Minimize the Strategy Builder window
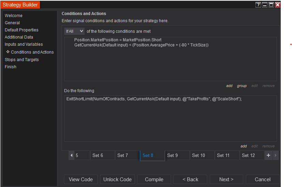This screenshot has width=292, height=187. coord(265,5)
